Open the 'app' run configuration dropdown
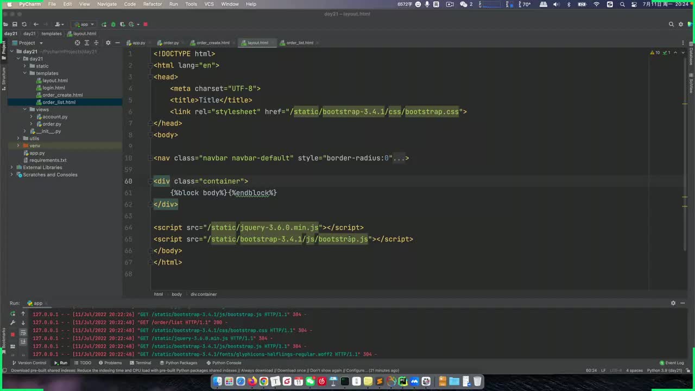The height and width of the screenshot is (391, 695). point(84,24)
